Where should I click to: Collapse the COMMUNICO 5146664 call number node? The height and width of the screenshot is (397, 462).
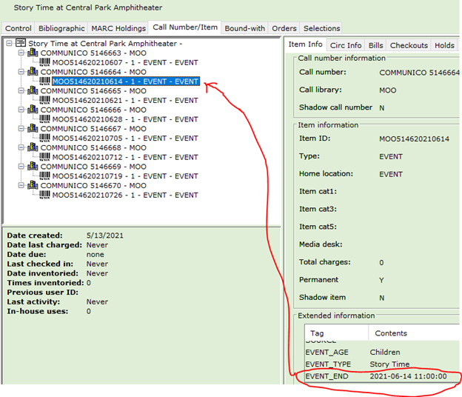[x=21, y=73]
